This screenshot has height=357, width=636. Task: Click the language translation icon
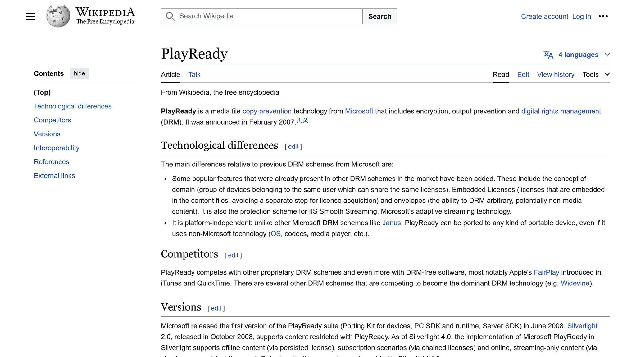click(x=548, y=55)
